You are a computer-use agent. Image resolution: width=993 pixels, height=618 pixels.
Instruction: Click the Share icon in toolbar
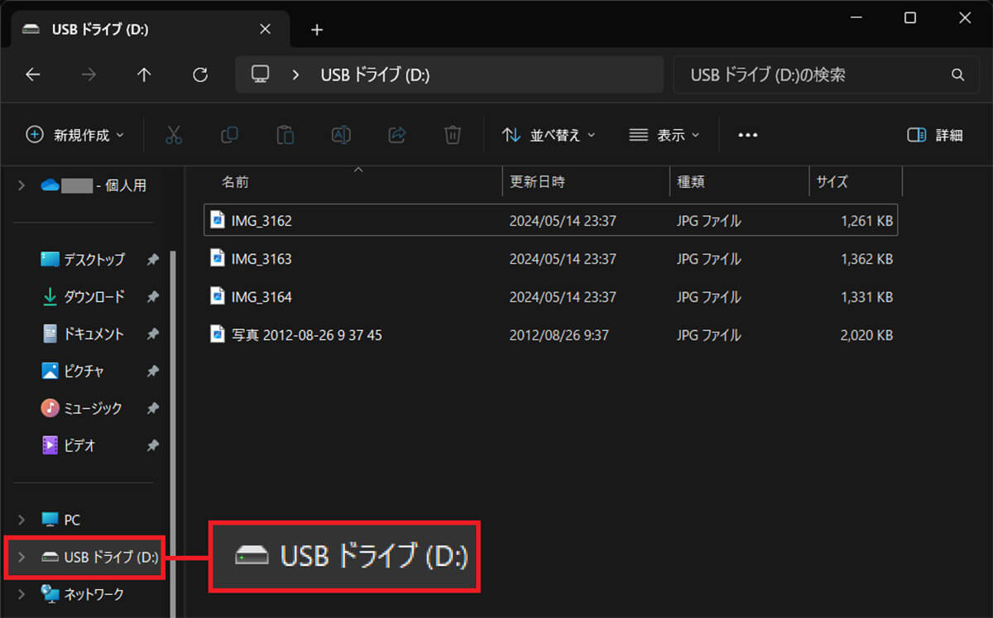coord(397,135)
